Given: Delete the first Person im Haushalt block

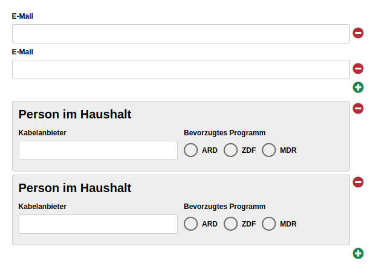Looking at the screenshot, I should coord(358,108).
